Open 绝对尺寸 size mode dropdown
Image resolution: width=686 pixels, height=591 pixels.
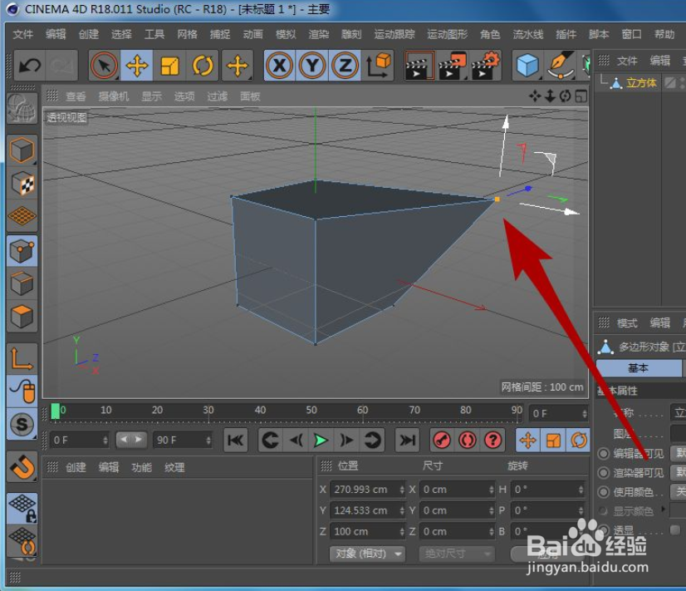[457, 554]
